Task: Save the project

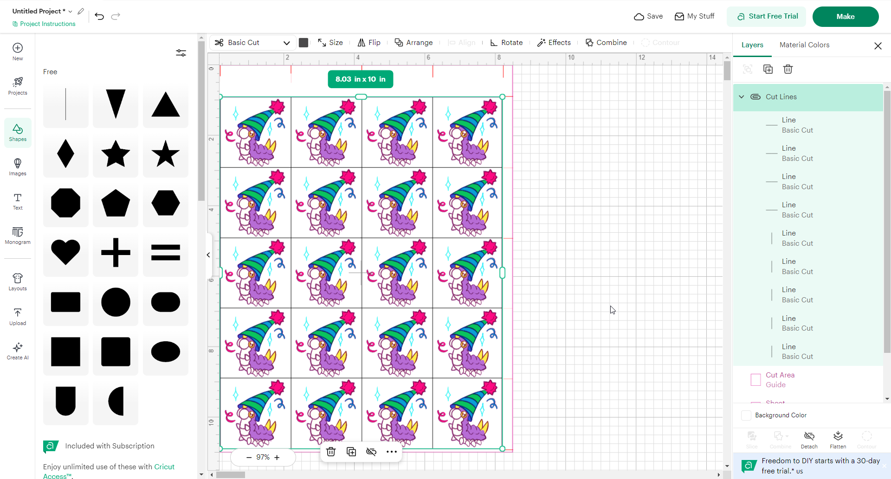Action: [648, 16]
